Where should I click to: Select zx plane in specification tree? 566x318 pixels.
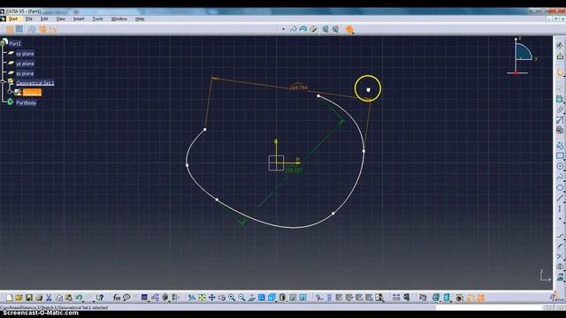(x=25, y=73)
